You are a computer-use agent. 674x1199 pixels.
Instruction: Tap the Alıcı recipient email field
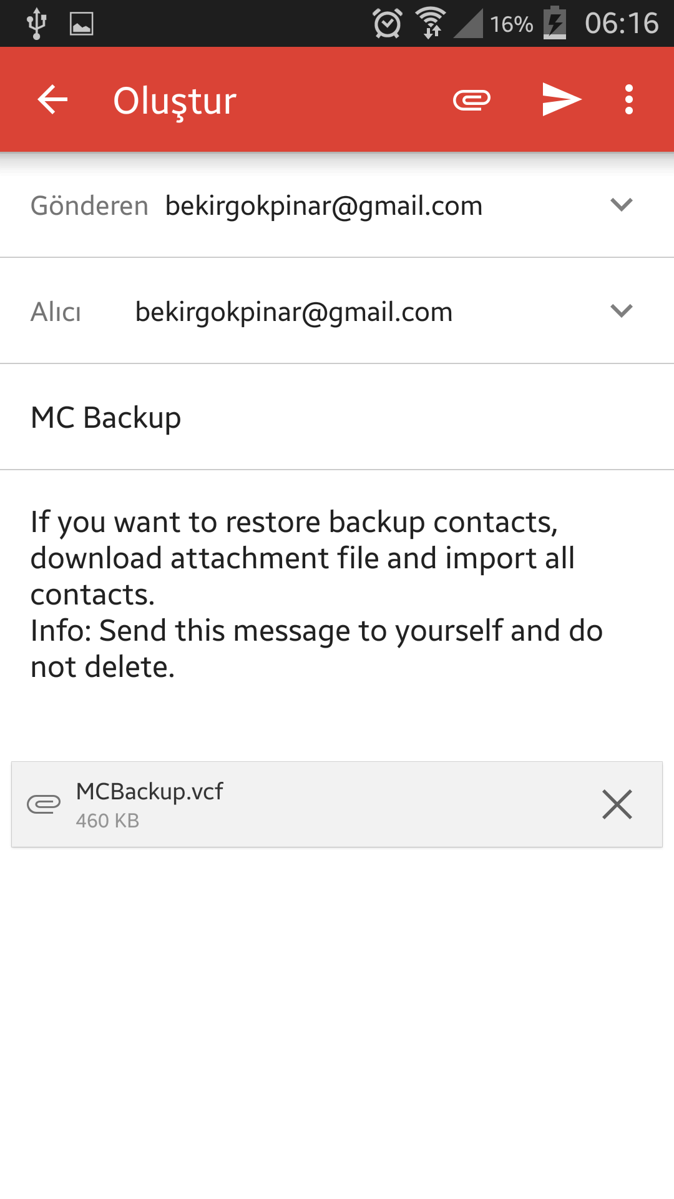tap(294, 312)
